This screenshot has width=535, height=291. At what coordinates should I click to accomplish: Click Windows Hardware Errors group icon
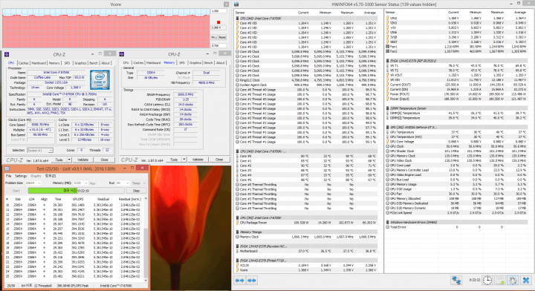click(388, 222)
